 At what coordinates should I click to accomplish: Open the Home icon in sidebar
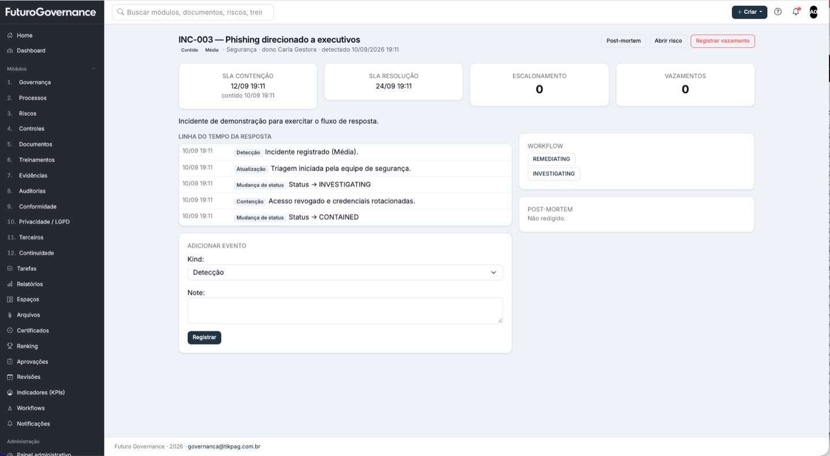[10, 35]
